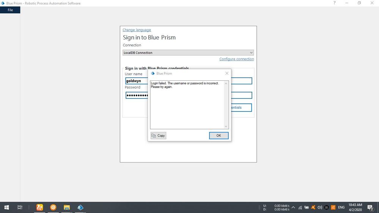
Task: Open the Wi-Fi network tray icon
Action: (x=300, y=207)
